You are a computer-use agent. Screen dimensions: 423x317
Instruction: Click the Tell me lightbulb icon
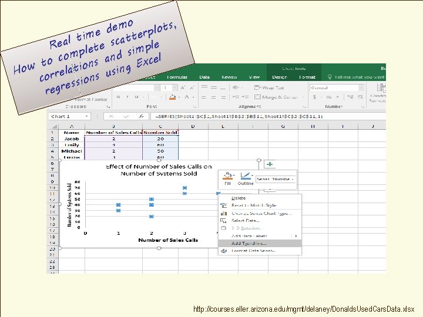coord(330,77)
